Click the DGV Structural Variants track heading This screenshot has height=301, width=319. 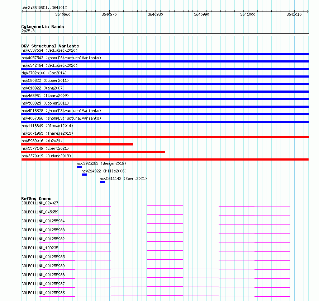(x=50, y=46)
